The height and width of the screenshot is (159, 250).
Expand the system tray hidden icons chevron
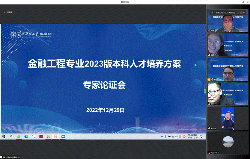(x=162, y=137)
